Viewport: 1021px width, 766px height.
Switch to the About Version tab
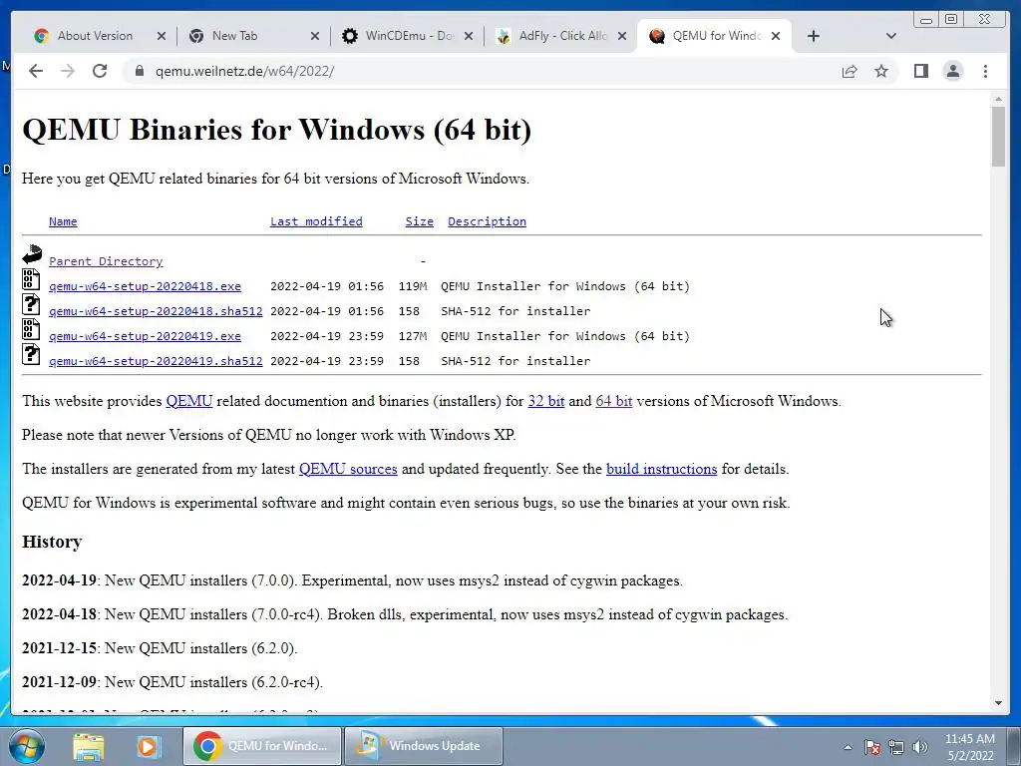pos(95,36)
